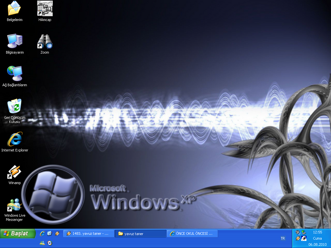
Task: Click the volume speaker tray icon
Action: (298, 232)
